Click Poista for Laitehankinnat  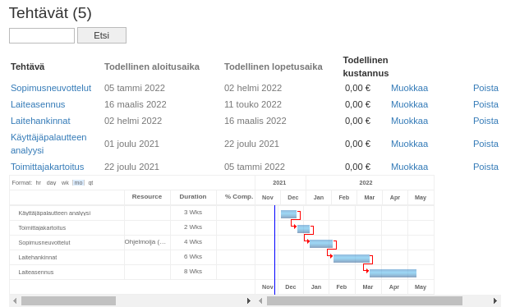[485, 121]
